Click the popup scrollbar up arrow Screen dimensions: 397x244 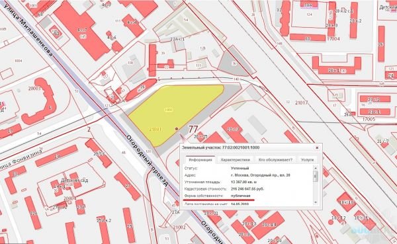pyautogui.click(x=316, y=168)
